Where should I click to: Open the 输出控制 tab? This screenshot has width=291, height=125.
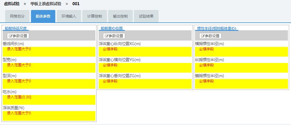click(120, 16)
